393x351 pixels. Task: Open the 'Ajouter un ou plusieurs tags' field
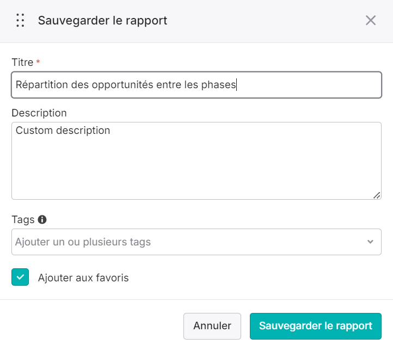pos(196,242)
